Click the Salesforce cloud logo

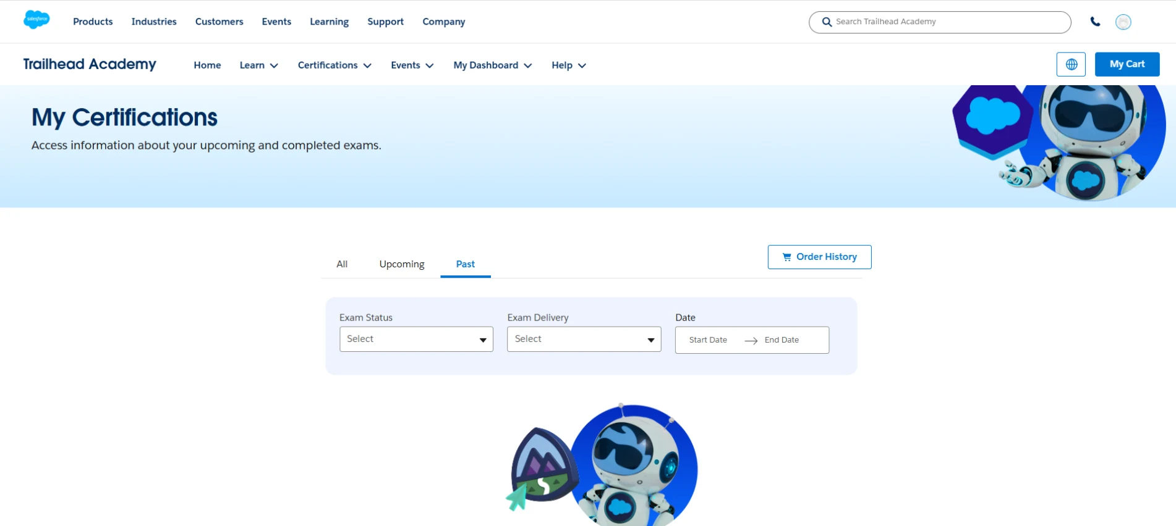[36, 20]
